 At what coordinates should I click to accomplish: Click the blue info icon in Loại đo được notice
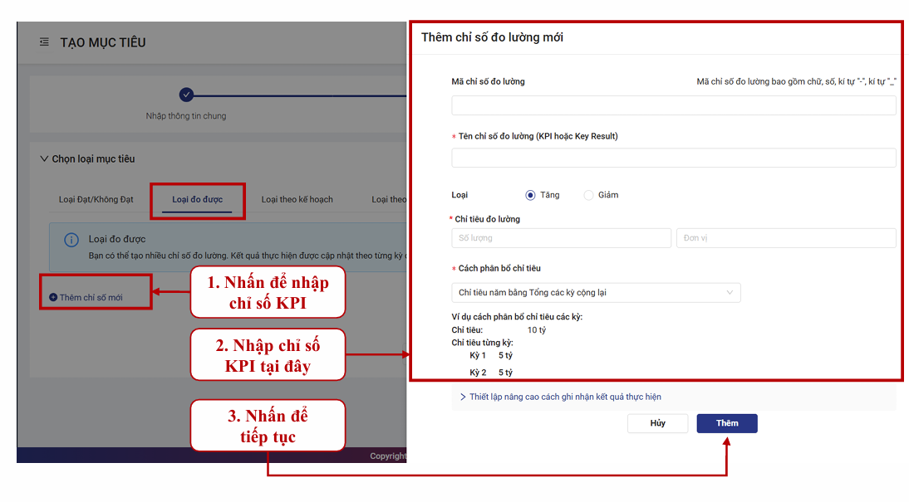click(71, 240)
